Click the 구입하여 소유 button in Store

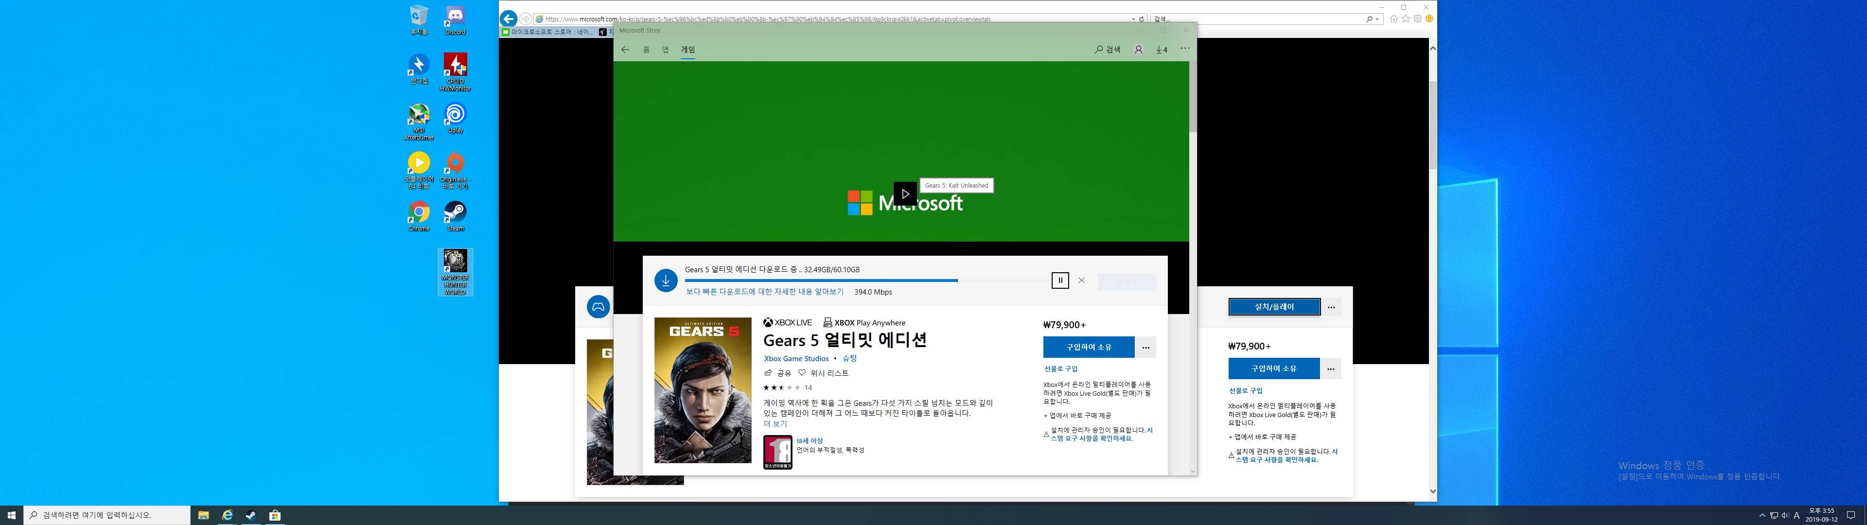(1088, 348)
